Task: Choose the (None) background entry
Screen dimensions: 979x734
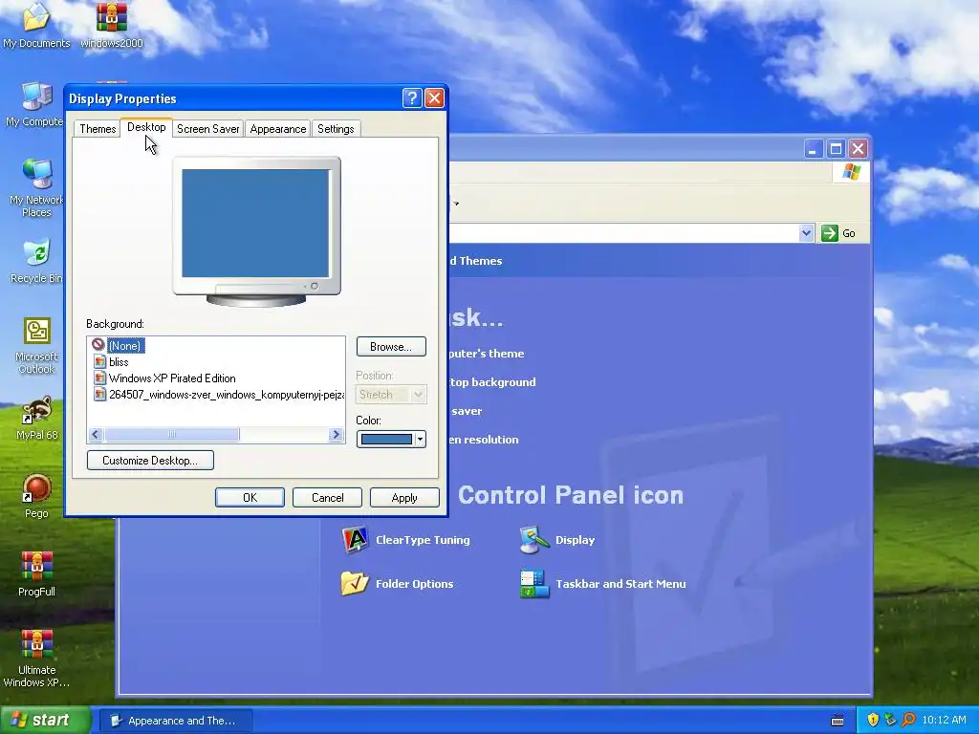Action: point(125,345)
